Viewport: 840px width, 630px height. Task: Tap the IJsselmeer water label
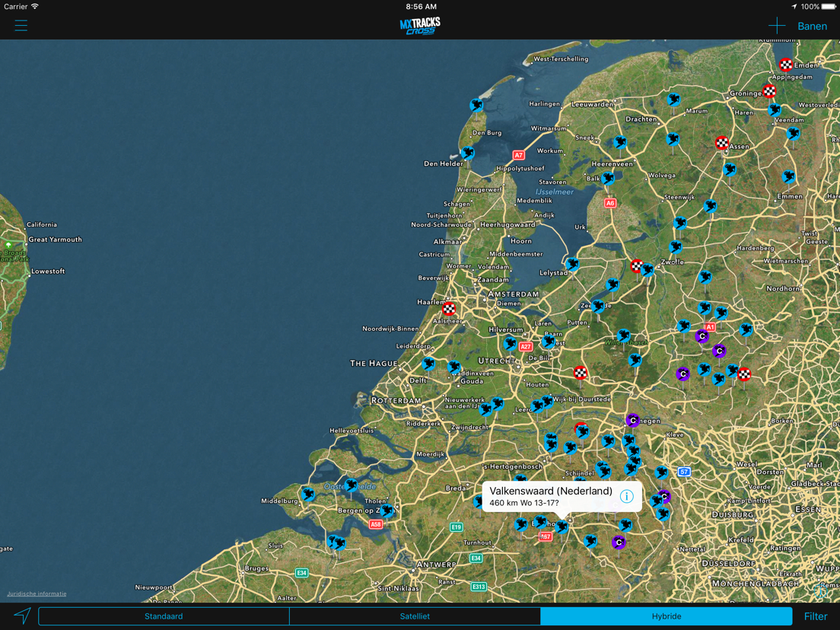coord(555,192)
